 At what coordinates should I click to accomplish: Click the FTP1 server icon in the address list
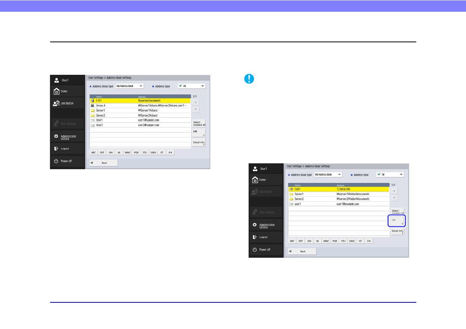[x=92, y=101]
